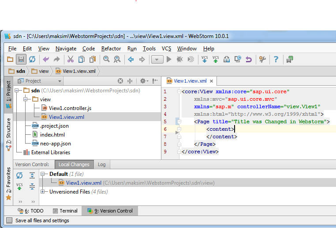Click the Find magnifier icon in toolbar
The width and height of the screenshot is (336, 228).
pyautogui.click(x=106, y=59)
